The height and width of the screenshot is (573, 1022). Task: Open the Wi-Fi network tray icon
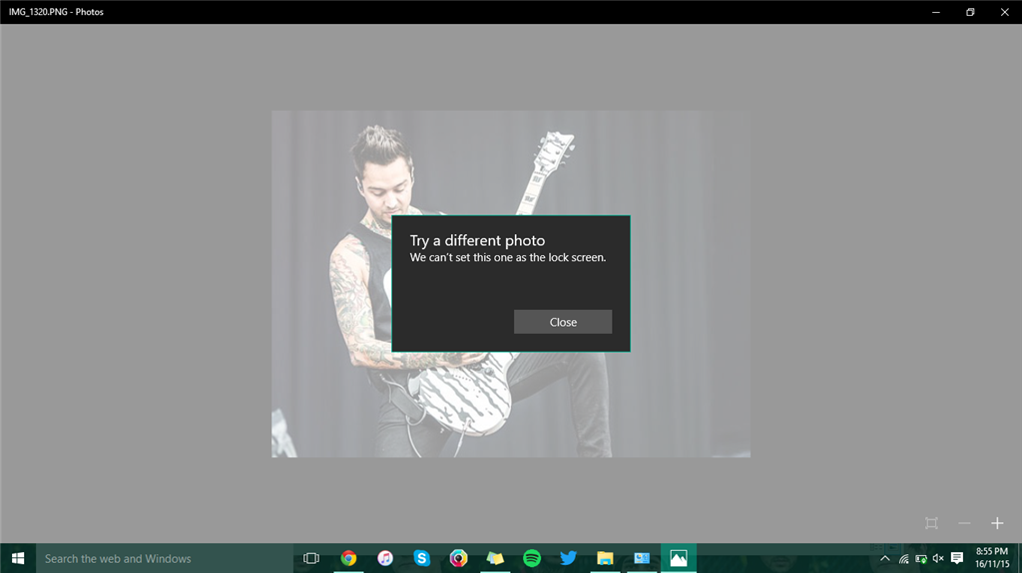[x=903, y=558]
